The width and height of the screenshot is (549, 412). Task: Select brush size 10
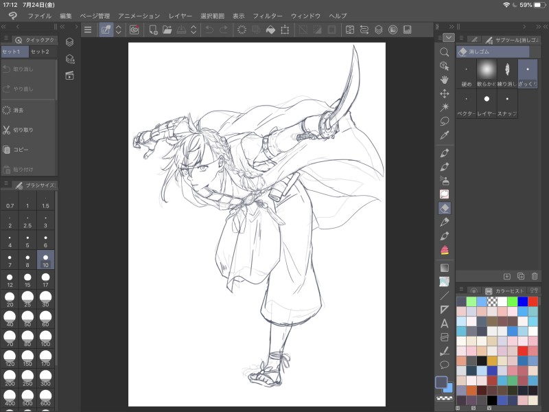click(46, 260)
